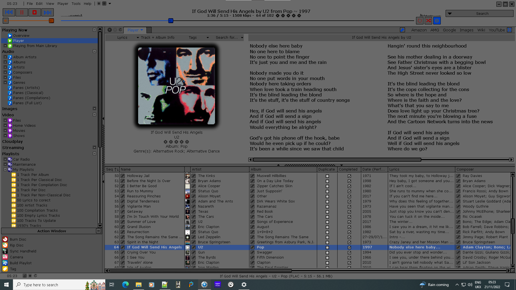
Task: Click the Previous track button
Action: tap(9, 12)
